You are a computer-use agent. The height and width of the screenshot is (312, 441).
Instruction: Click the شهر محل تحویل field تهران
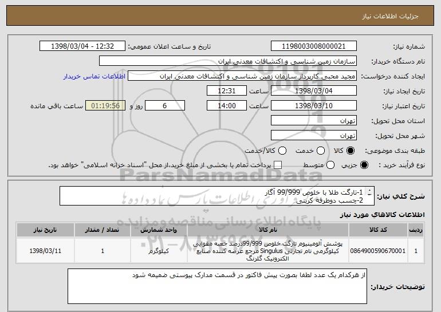(x=314, y=136)
